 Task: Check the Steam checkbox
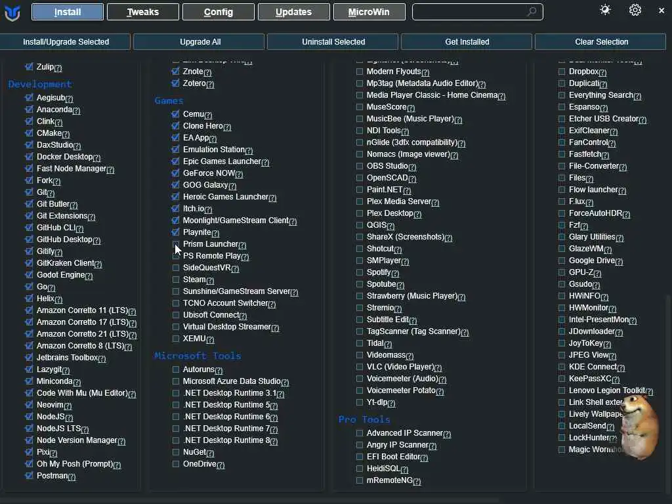point(176,280)
